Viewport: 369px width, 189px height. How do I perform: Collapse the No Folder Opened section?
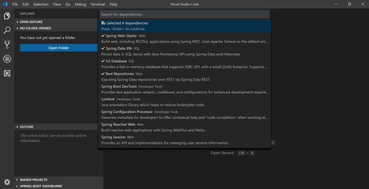[x=56, y=28]
